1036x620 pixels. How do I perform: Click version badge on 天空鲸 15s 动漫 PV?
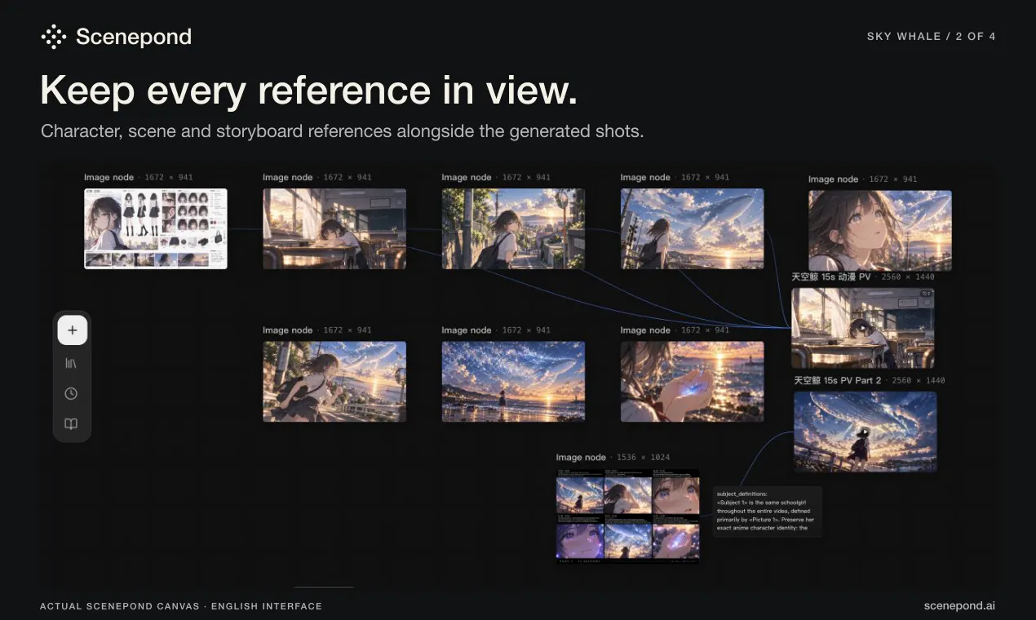(x=925, y=294)
